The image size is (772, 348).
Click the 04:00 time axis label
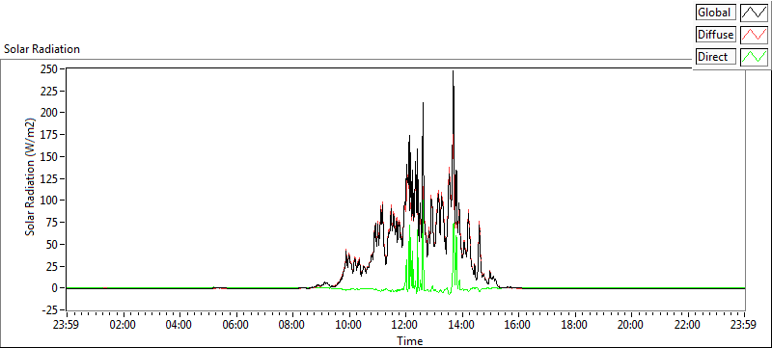179,325
